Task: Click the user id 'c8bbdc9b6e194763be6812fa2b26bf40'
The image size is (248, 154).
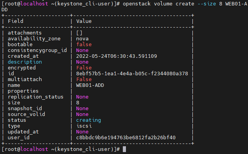Action: coord(126,138)
